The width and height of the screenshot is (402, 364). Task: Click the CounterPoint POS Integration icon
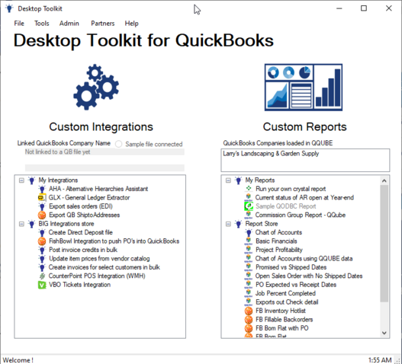pyautogui.click(x=42, y=276)
